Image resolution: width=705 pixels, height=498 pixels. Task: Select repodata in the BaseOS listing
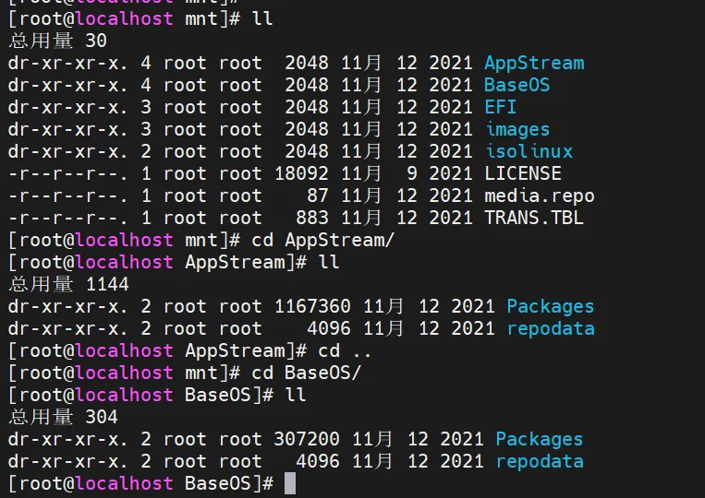[x=540, y=462]
